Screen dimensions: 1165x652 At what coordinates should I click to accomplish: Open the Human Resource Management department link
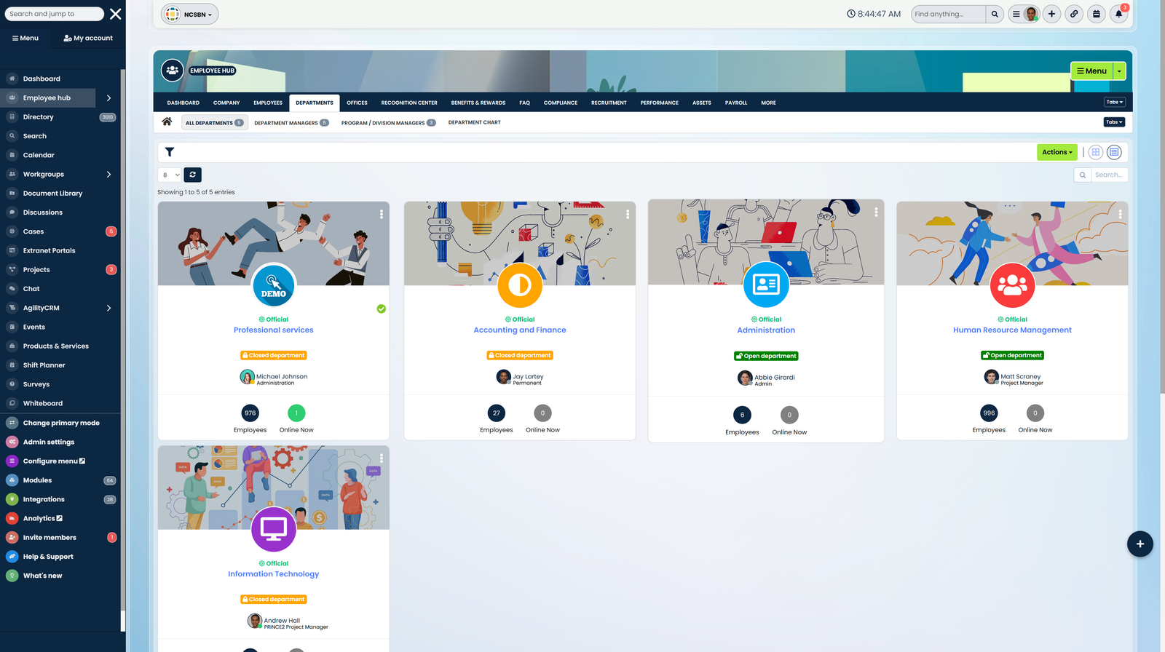(1012, 330)
